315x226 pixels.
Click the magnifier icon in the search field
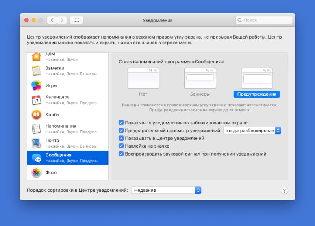[239, 20]
